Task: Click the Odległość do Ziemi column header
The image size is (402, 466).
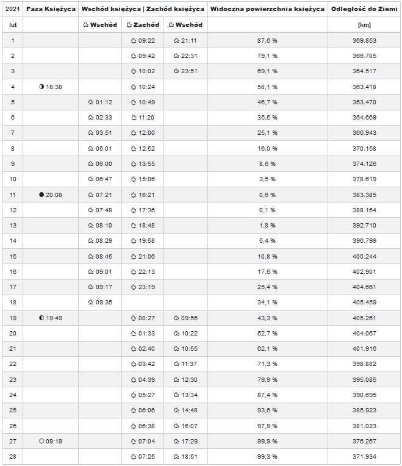Action: click(364, 10)
